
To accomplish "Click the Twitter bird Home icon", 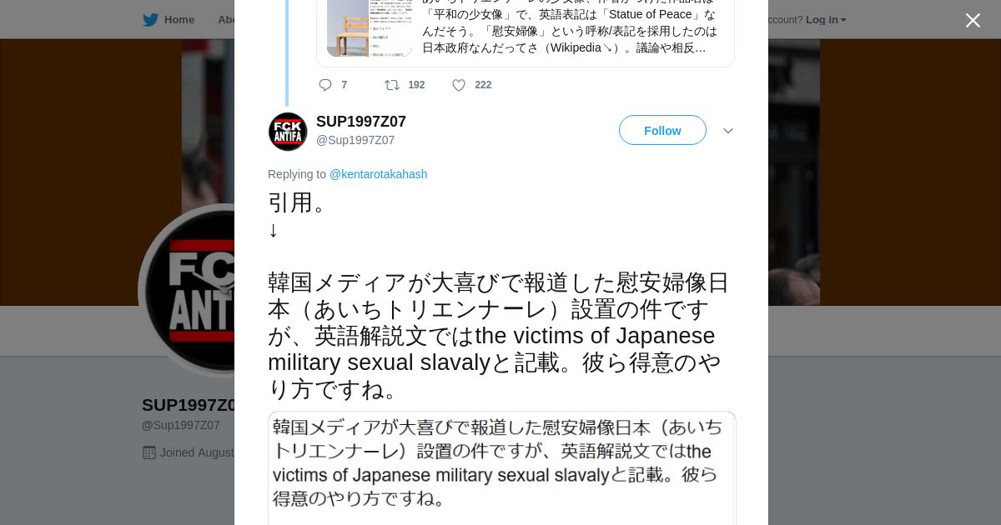I will pyautogui.click(x=150, y=20).
